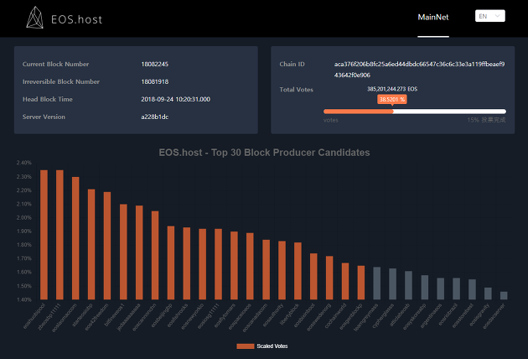
Task: Click the eoscanadacom bar
Action: (266, 269)
